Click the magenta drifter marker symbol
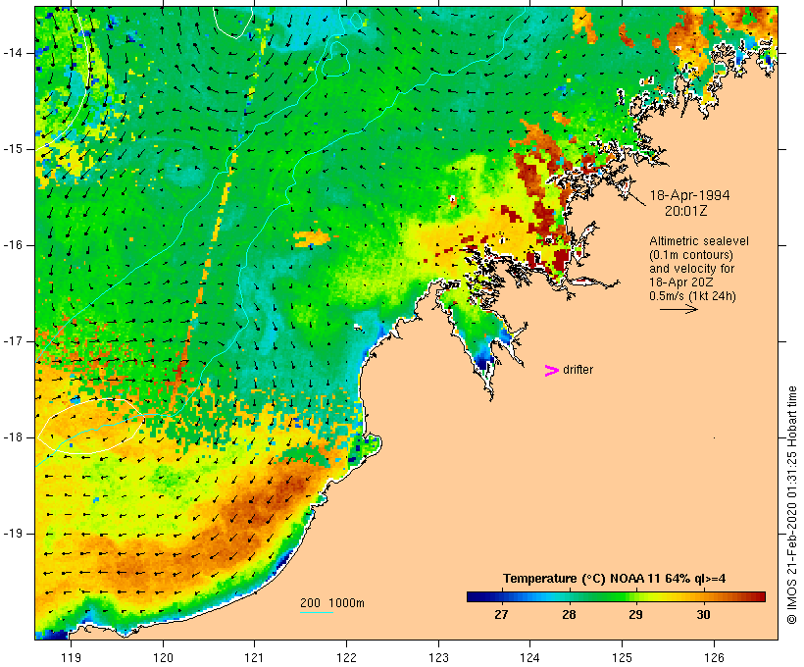This screenshot has width=804, height=667. coord(552,371)
